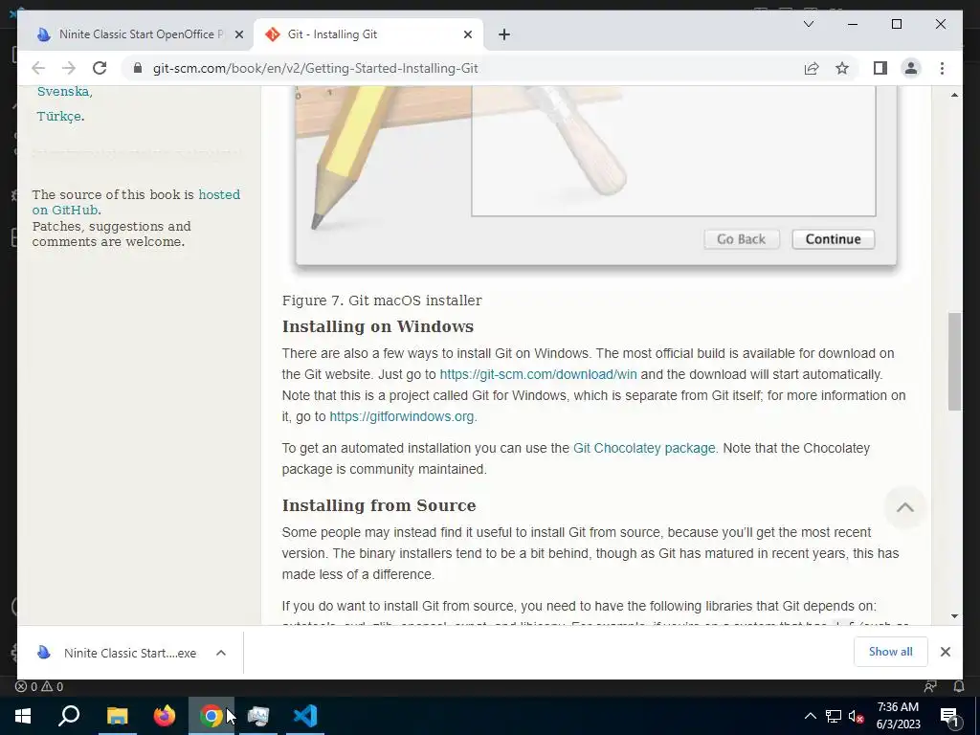Open tab search dropdown arrow
The height and width of the screenshot is (735, 980).
(x=808, y=24)
